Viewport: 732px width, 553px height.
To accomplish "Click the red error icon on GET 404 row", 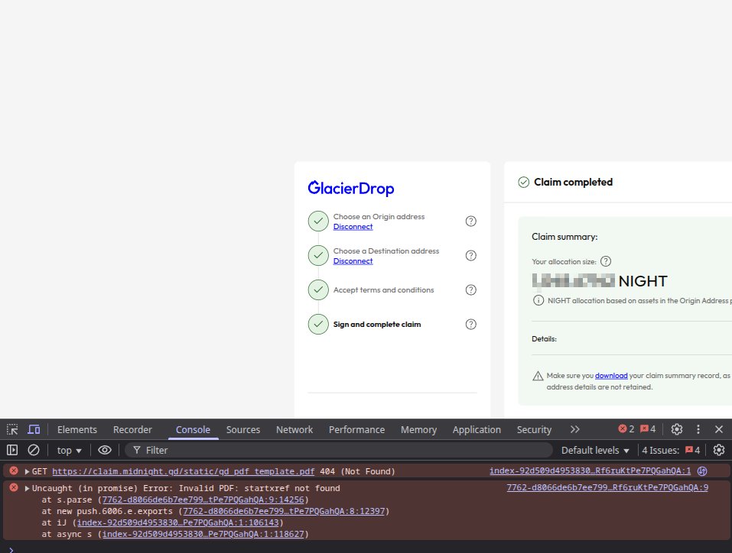I will coord(14,471).
